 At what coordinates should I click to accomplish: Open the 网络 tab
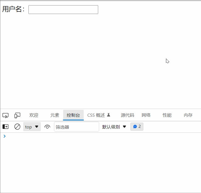click(146, 115)
